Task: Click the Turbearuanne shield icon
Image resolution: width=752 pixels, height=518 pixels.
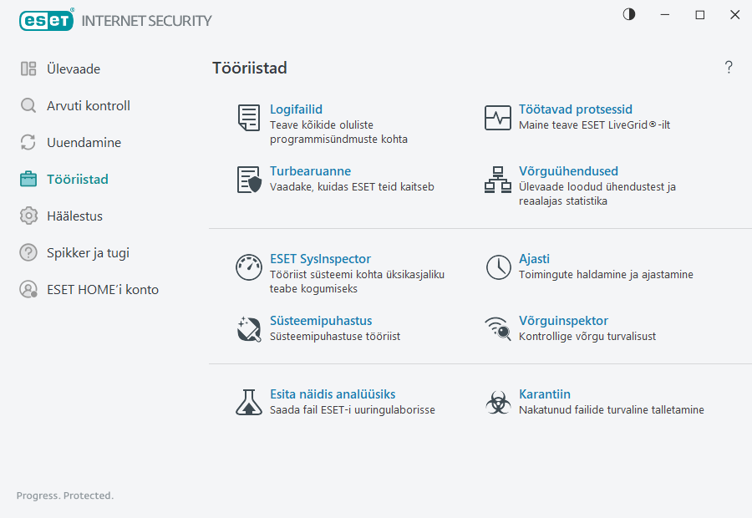Action: tap(248, 180)
